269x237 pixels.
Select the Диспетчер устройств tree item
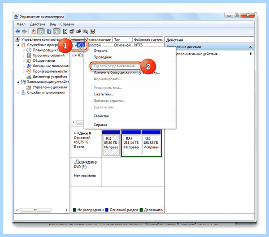coord(50,77)
